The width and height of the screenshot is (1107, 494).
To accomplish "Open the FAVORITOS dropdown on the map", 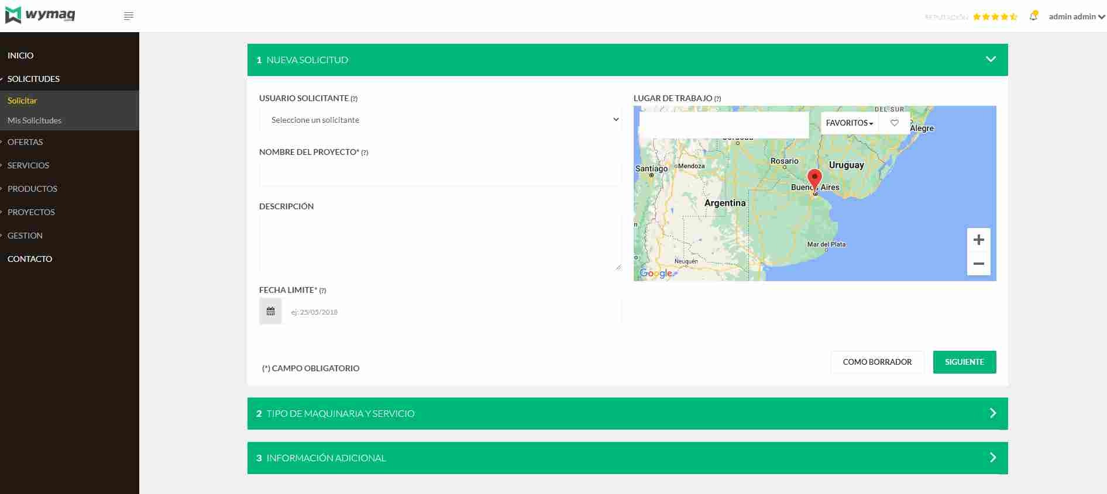I will [850, 123].
